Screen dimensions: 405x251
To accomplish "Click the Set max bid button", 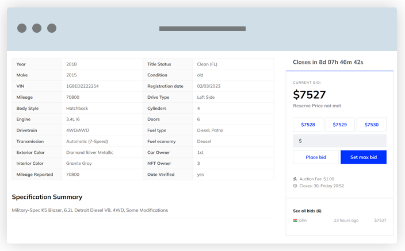I will point(364,157).
